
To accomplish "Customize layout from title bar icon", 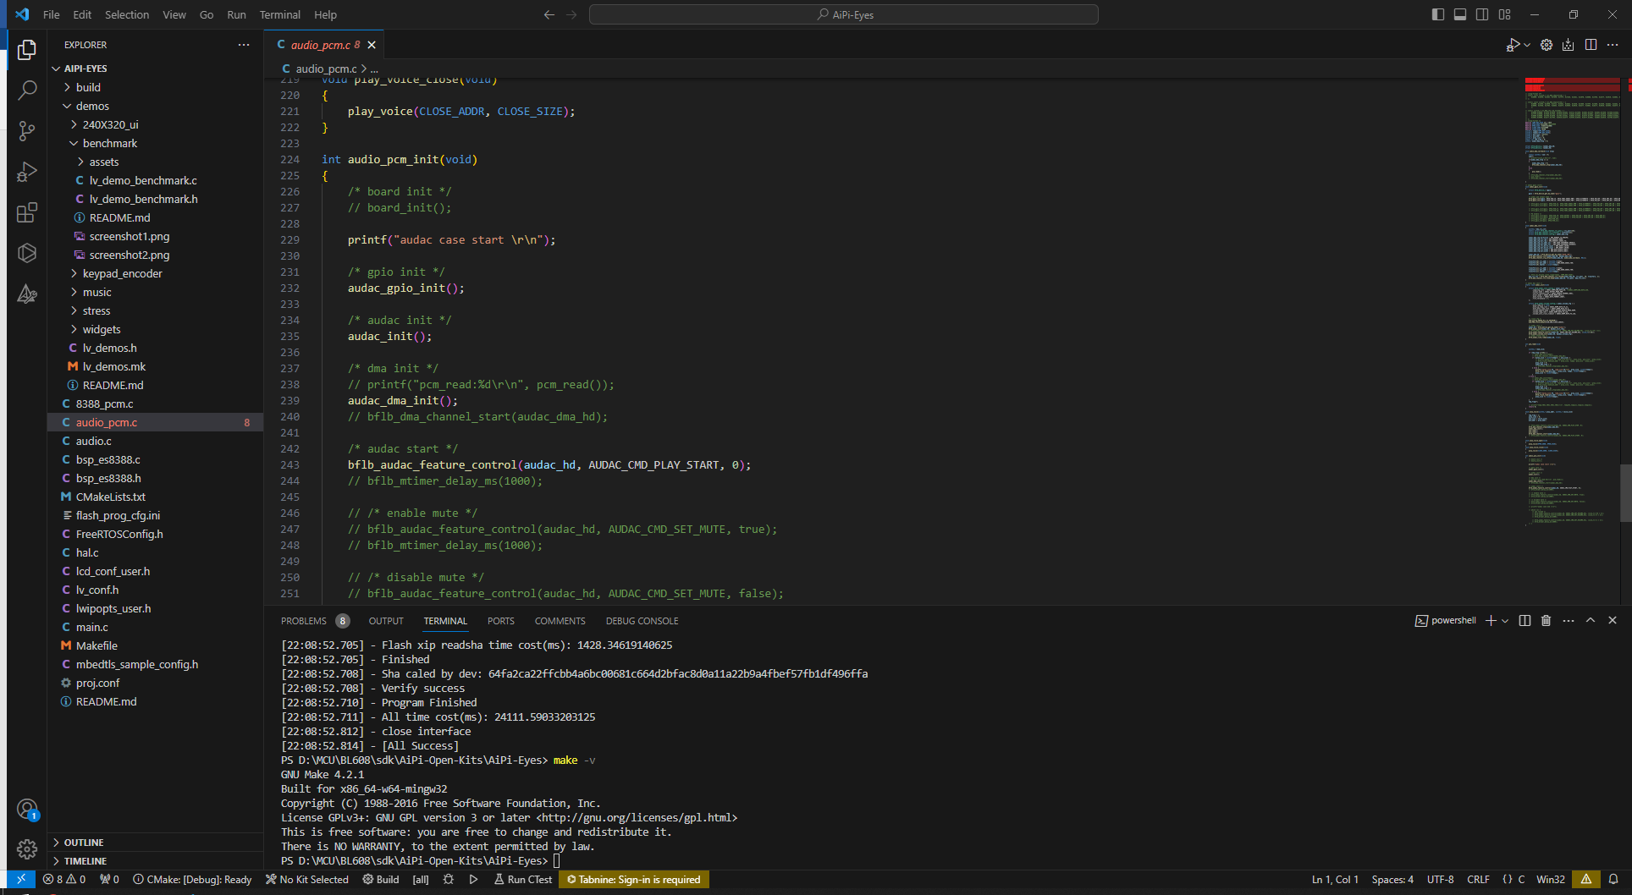I will coord(1504,14).
